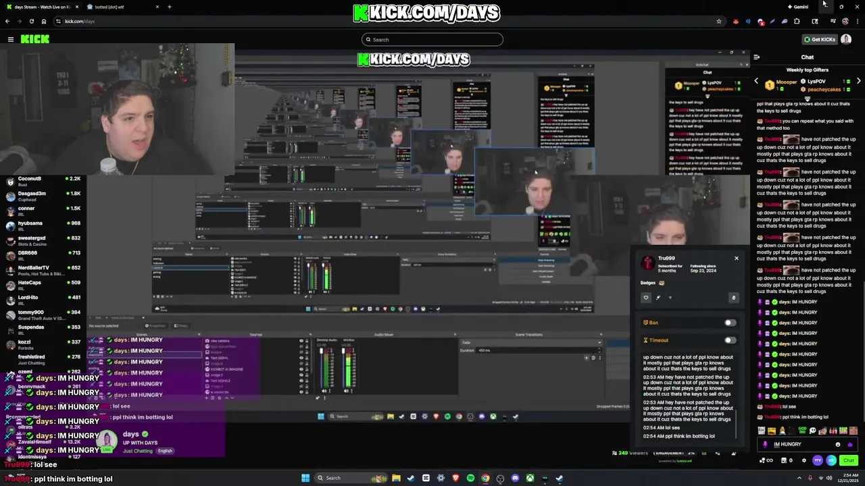Open Xbox app from taskbar
Screen dimensions: 865x486
(x=530, y=478)
